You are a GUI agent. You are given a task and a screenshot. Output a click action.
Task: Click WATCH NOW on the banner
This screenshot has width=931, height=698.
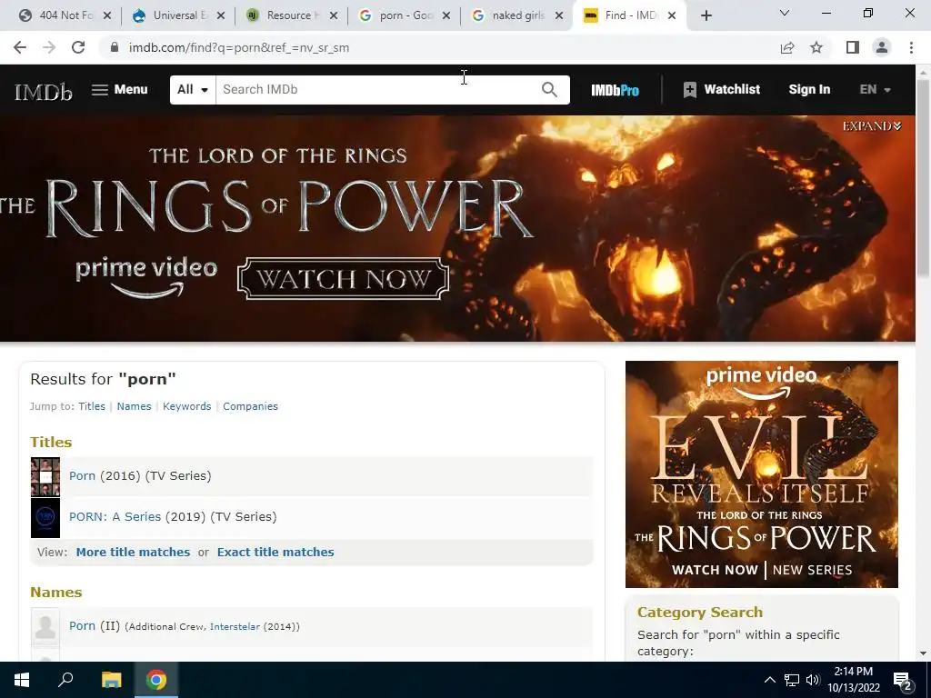coord(343,278)
